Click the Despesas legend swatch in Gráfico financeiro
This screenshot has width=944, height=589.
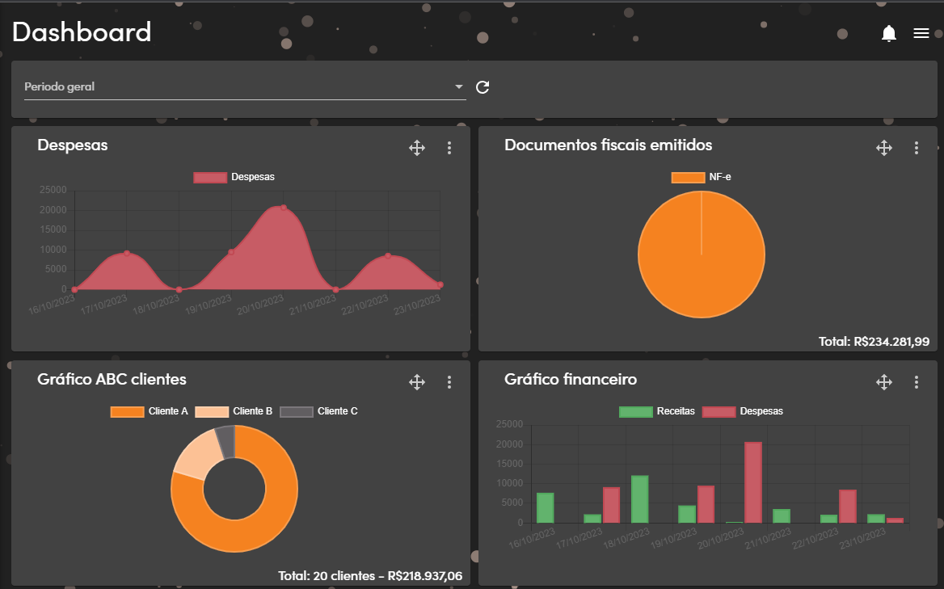[719, 411]
